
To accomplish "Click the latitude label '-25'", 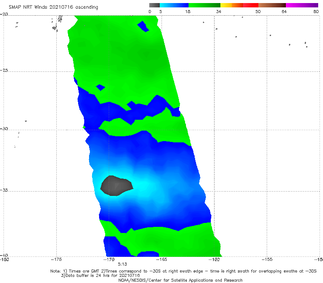I will pyautogui.click(x=4, y=70).
